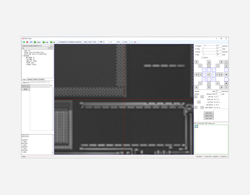The height and width of the screenshot is (195, 250).
Task: Move stage with the filled black left arrow
Action: click(196, 74)
